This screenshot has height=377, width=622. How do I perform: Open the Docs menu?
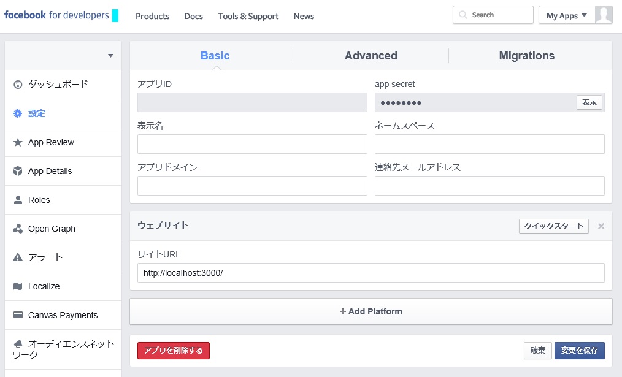click(194, 17)
